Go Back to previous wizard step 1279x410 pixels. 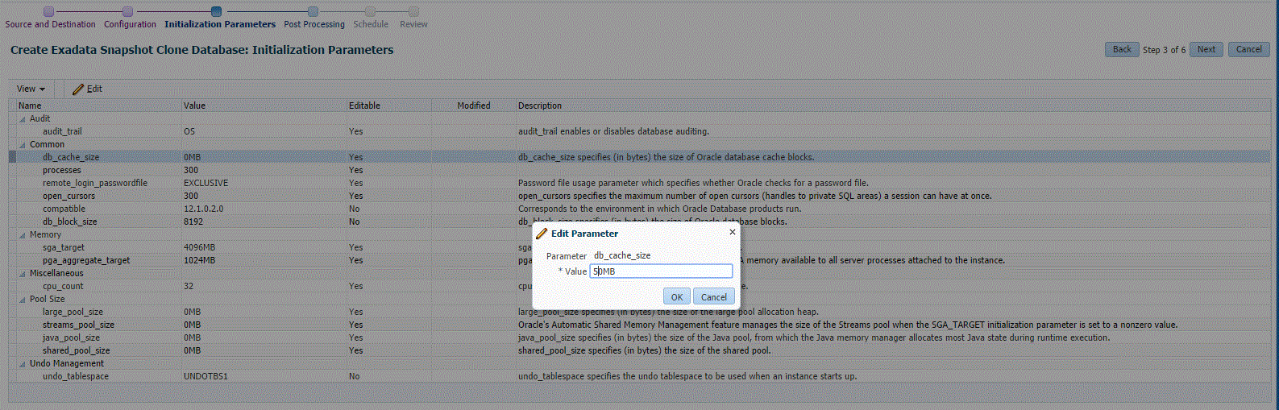tap(1122, 49)
